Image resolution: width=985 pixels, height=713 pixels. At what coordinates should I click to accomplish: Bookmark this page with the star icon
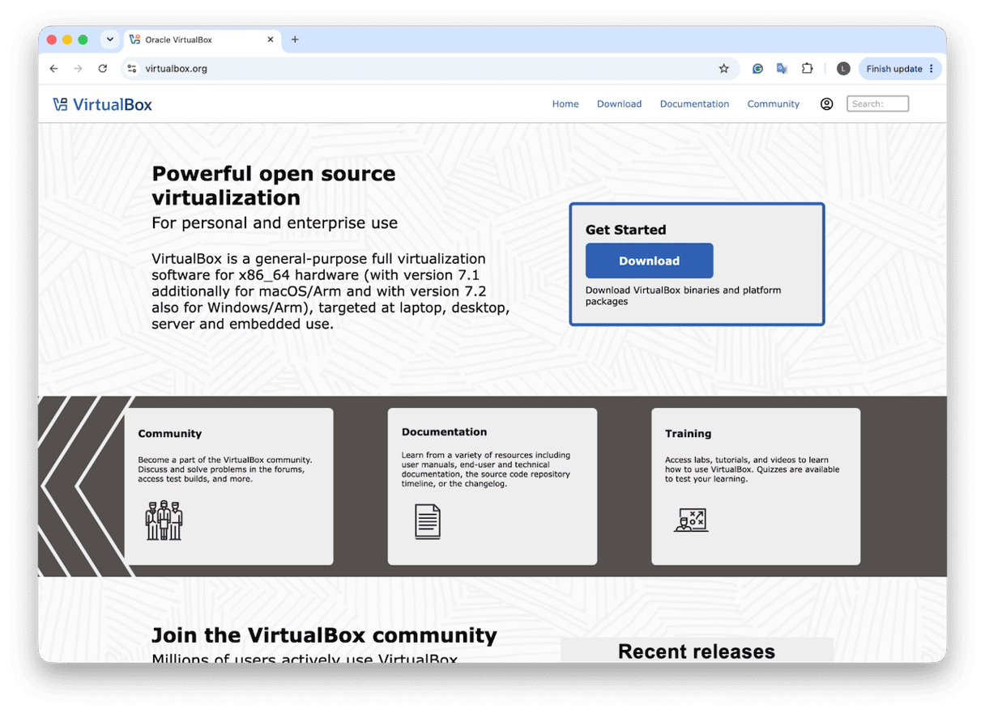(x=723, y=69)
